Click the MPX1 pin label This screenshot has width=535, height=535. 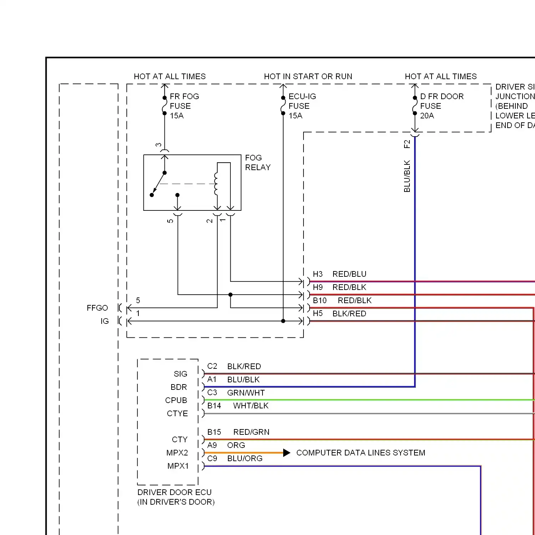click(178, 466)
